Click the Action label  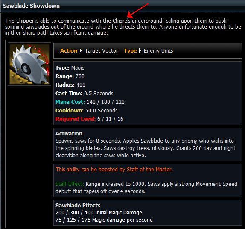69,51
